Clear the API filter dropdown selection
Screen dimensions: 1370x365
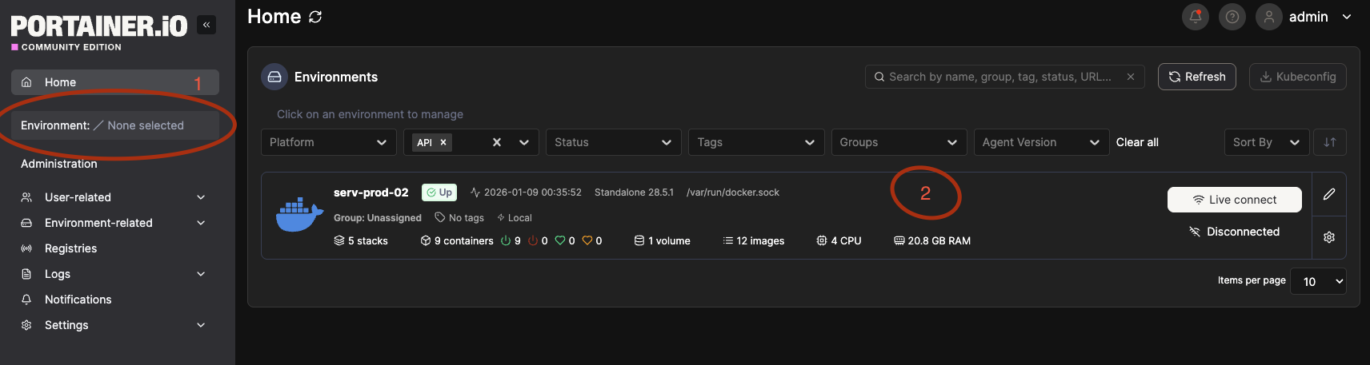coord(497,142)
